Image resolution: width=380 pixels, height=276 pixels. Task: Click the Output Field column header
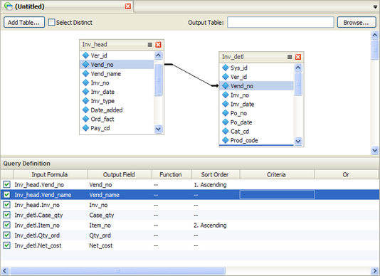tap(120, 174)
